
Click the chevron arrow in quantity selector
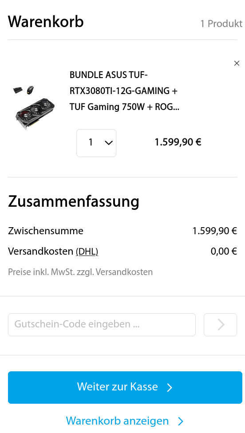click(x=109, y=143)
